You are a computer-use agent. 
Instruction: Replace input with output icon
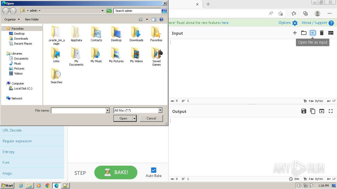[322, 111]
